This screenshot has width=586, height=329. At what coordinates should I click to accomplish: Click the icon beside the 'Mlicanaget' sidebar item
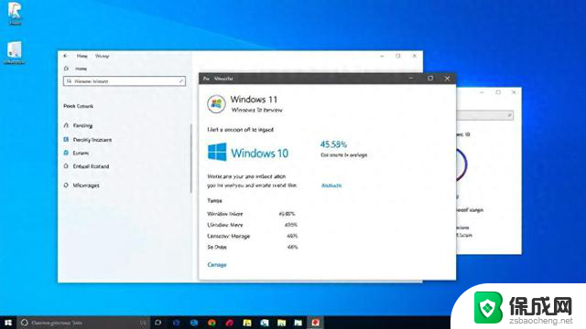click(x=66, y=186)
